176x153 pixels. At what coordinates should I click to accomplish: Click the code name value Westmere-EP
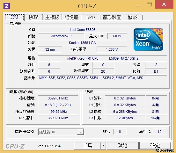click(61, 36)
